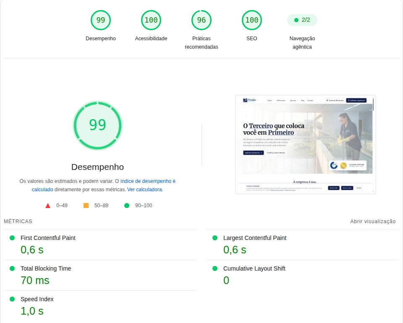Viewport: 403px width, 323px height.
Task: Click the Navegação agêntica label
Action: coord(302,43)
